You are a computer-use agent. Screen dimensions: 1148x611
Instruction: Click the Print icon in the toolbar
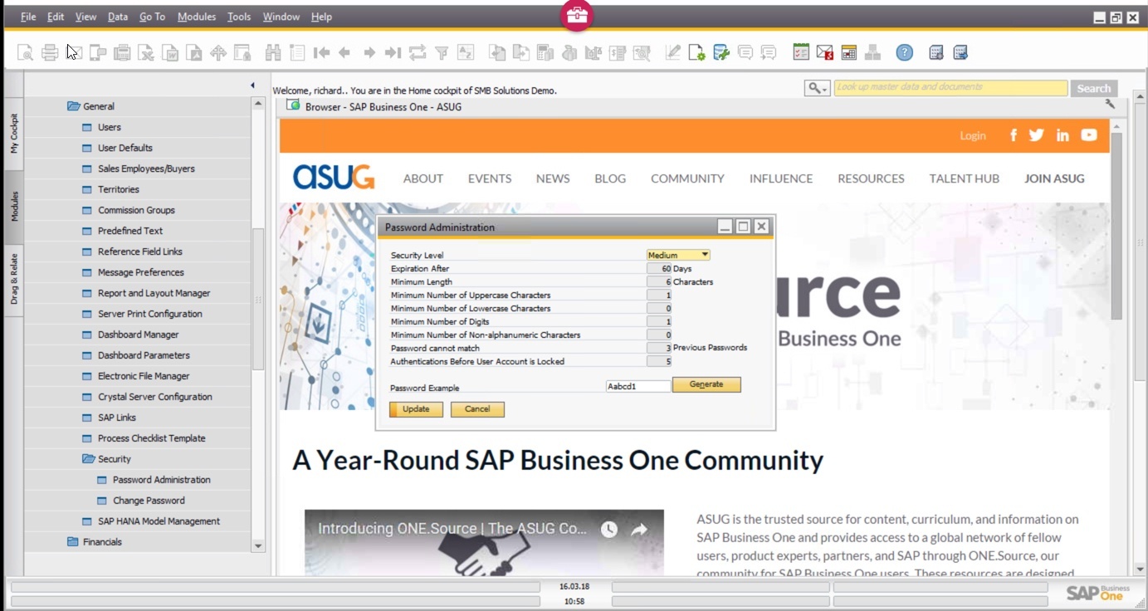[x=50, y=53]
